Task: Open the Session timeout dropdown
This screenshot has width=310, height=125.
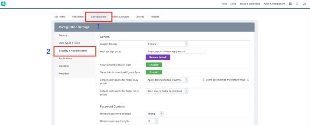Action: click(167, 44)
